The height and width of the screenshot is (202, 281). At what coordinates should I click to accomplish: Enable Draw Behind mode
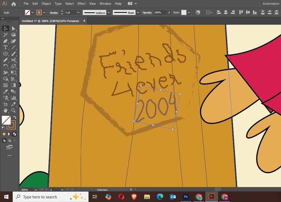click(x=9, y=141)
